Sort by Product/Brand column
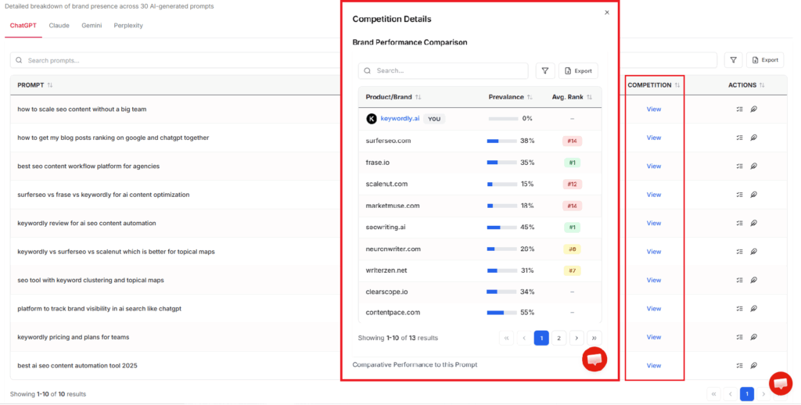The width and height of the screenshot is (801, 405). [x=418, y=97]
